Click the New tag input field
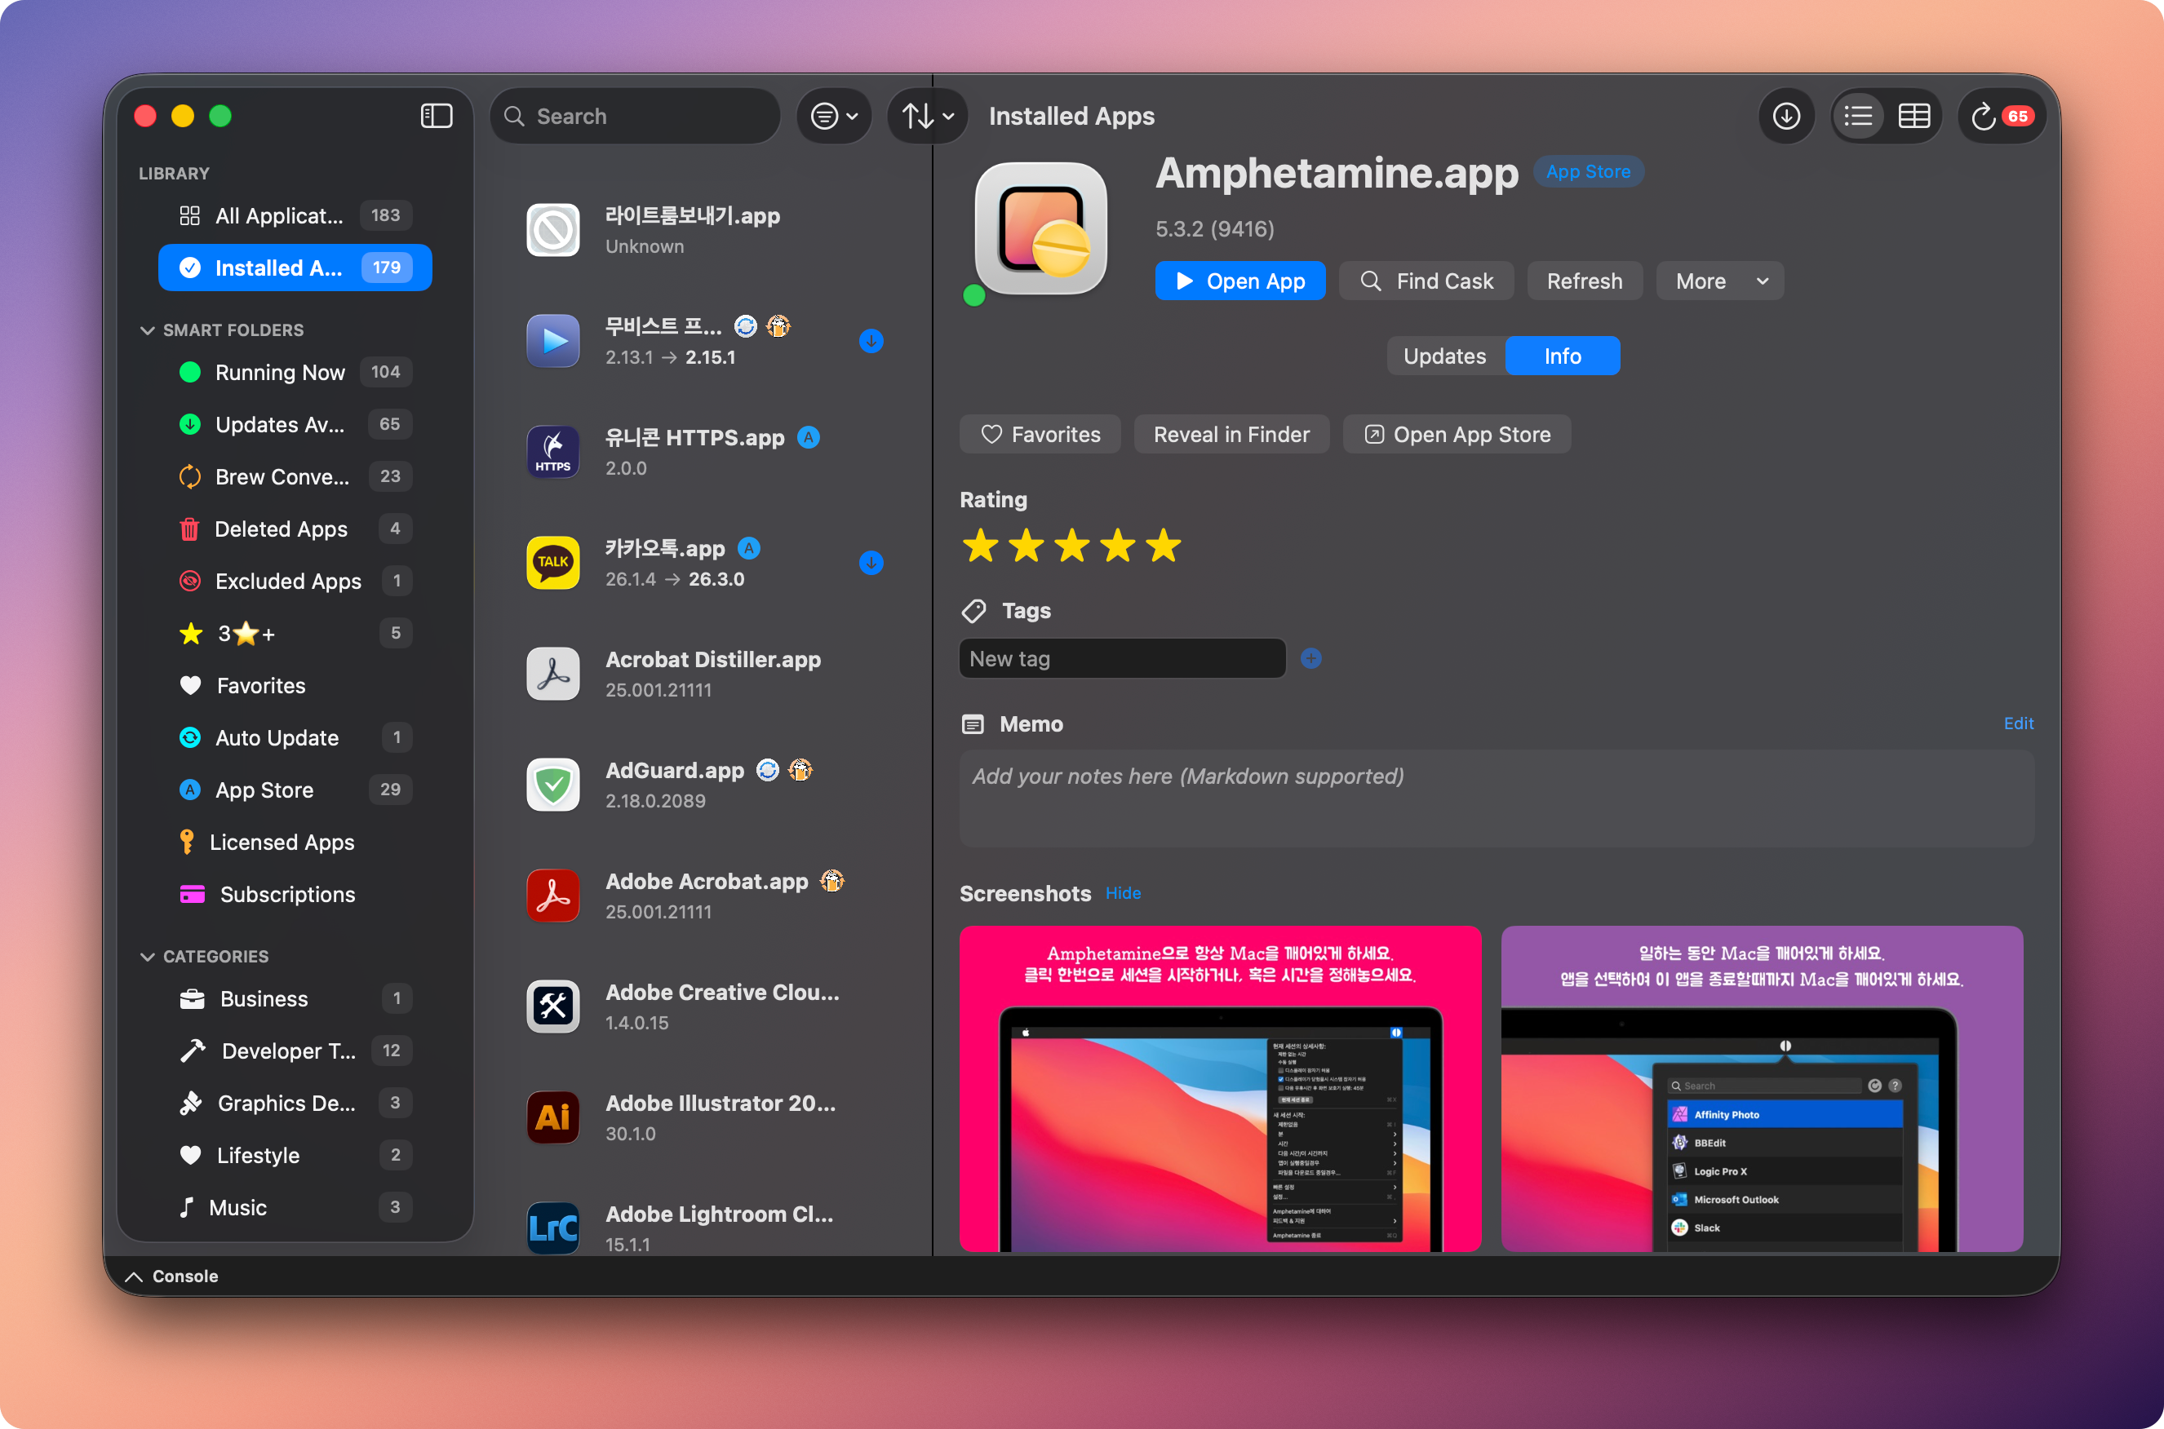This screenshot has width=2164, height=1429. point(1121,658)
